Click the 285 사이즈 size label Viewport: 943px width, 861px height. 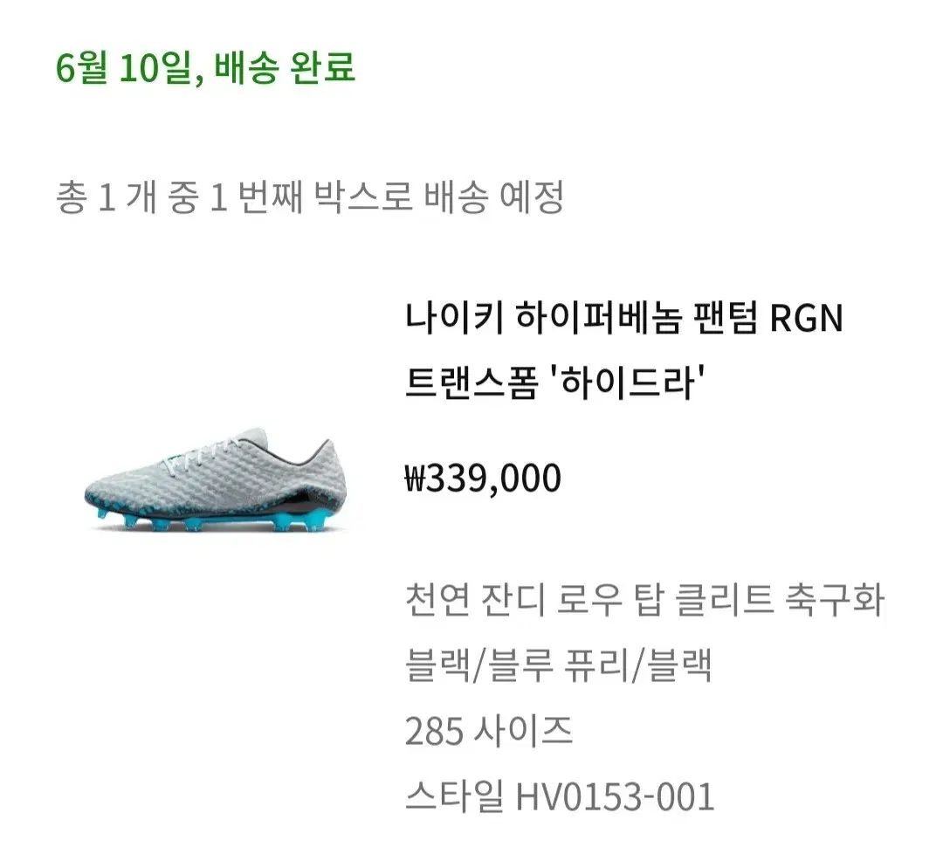(488, 731)
